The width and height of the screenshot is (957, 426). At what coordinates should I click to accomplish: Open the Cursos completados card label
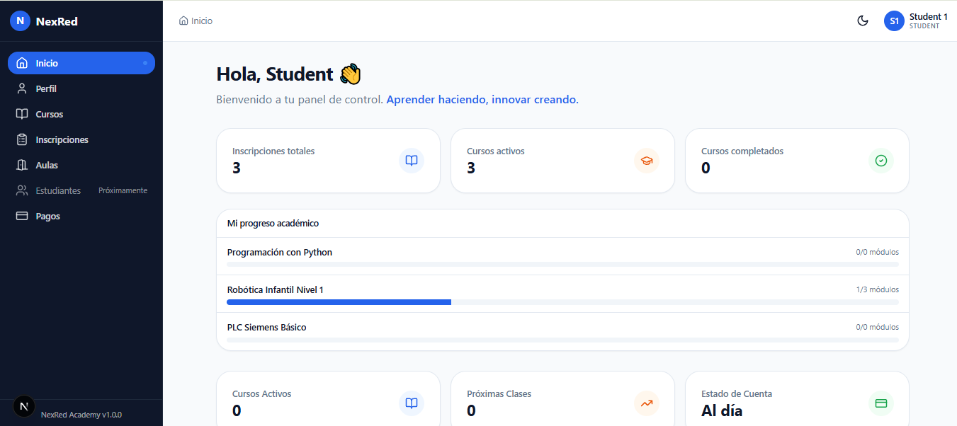pyautogui.click(x=742, y=151)
